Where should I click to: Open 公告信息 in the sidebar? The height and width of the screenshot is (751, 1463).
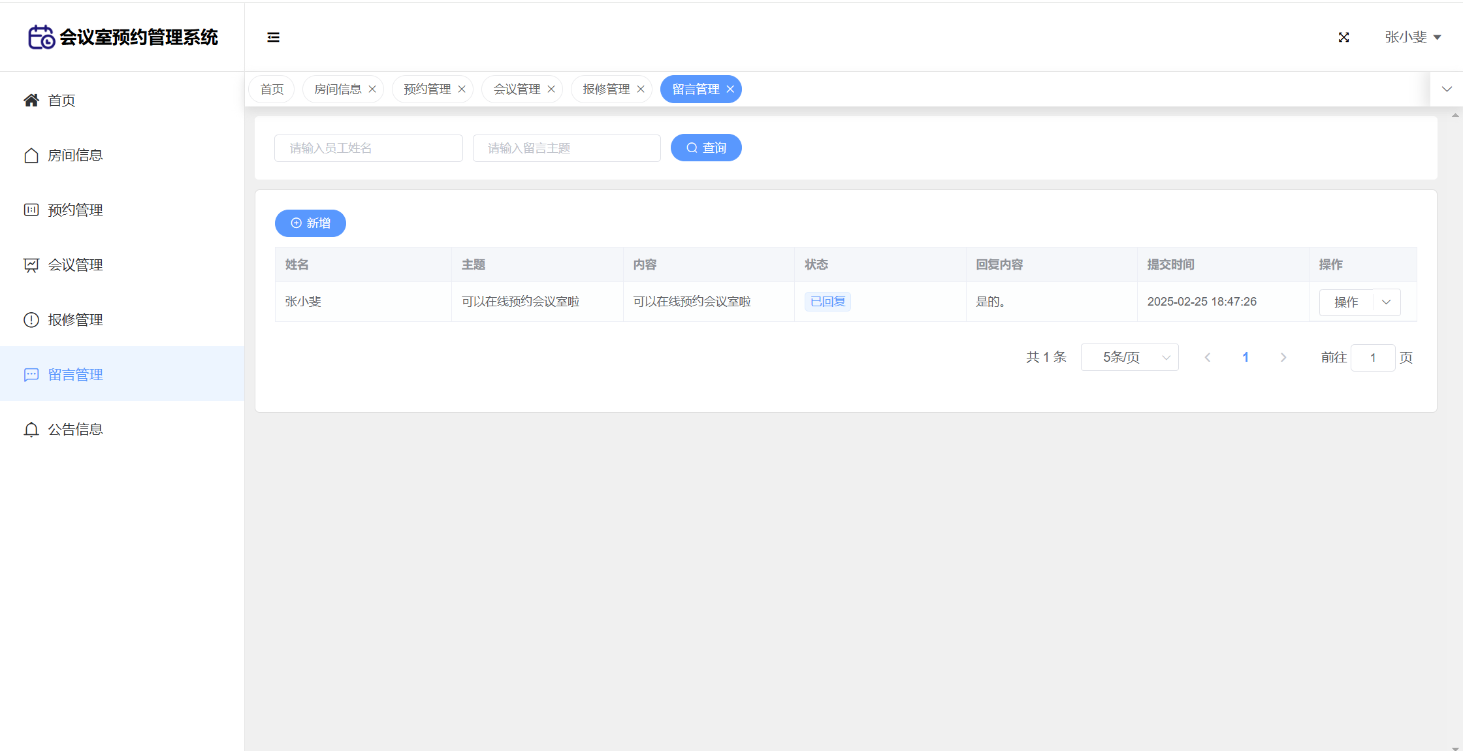coord(74,430)
